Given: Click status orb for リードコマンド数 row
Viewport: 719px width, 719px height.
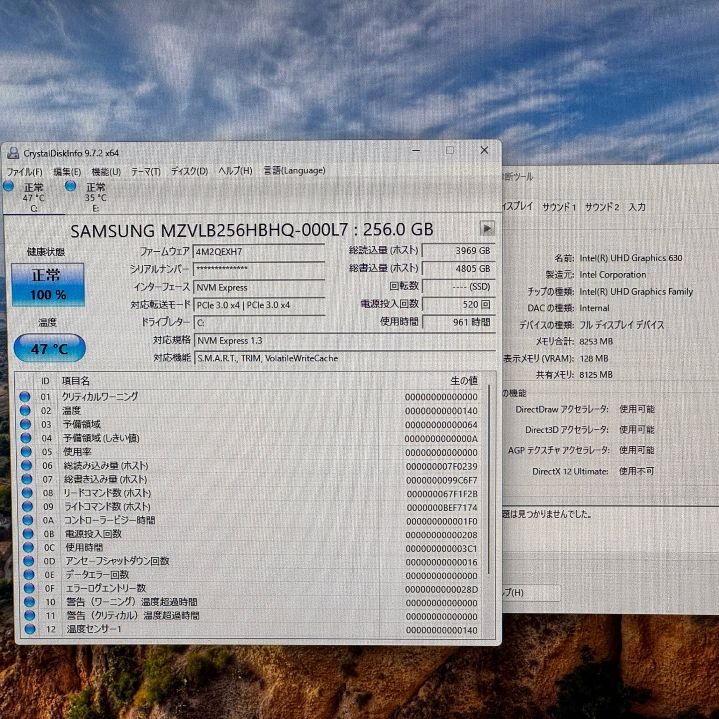Looking at the screenshot, I should point(27,493).
